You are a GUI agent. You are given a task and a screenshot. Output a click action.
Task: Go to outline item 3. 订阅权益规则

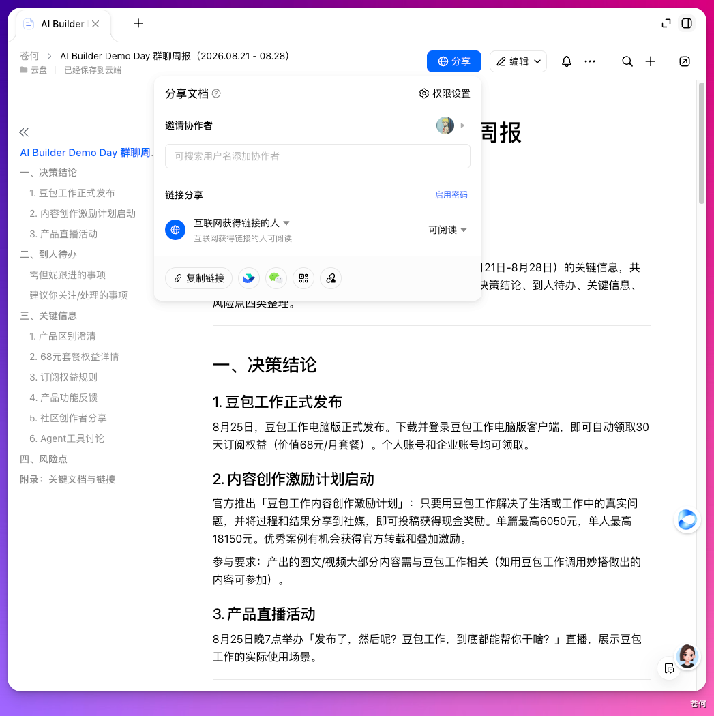pyautogui.click(x=63, y=377)
